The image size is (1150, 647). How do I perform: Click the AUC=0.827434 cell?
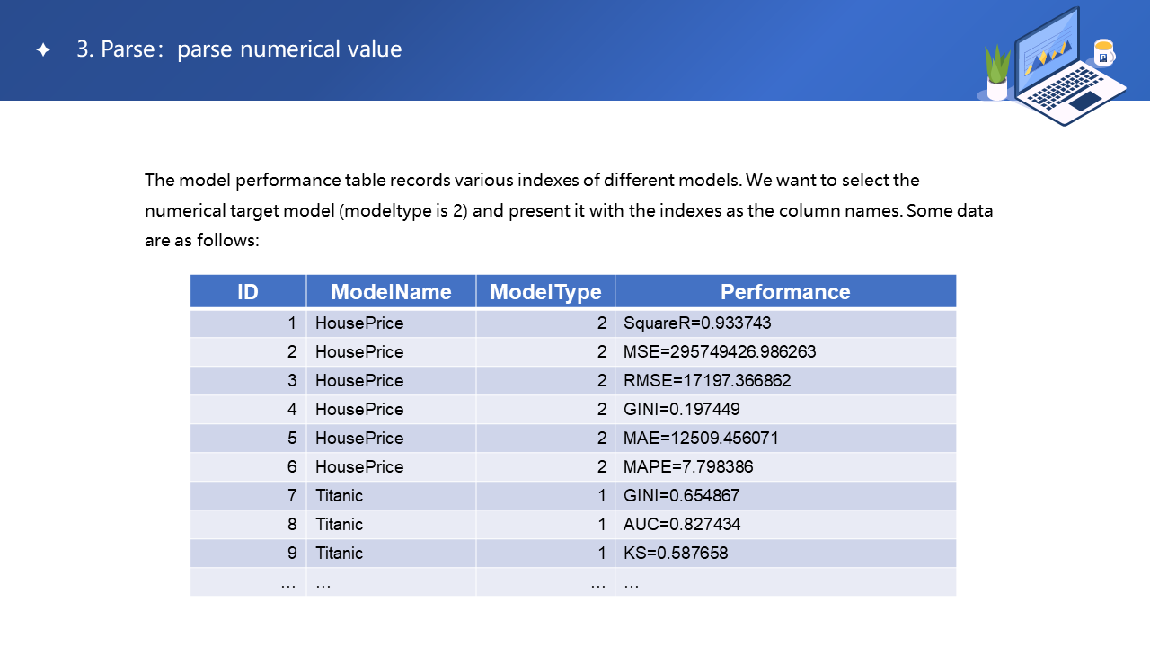(x=682, y=524)
